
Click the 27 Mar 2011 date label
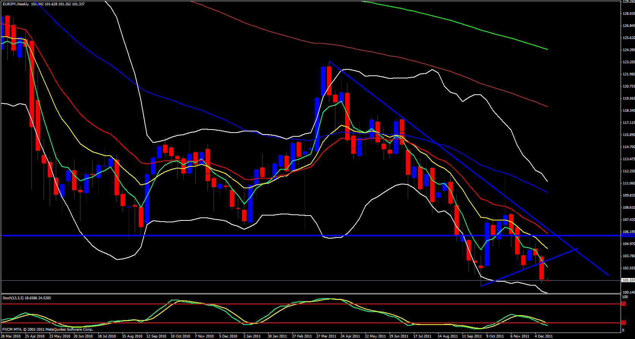click(326, 336)
